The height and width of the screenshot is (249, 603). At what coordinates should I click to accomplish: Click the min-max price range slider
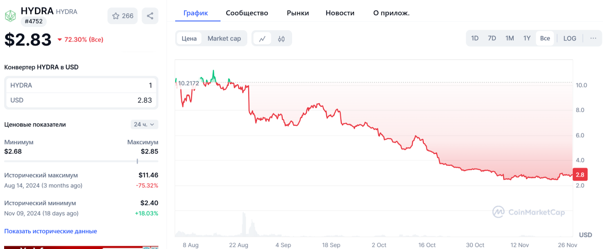[x=81, y=161]
